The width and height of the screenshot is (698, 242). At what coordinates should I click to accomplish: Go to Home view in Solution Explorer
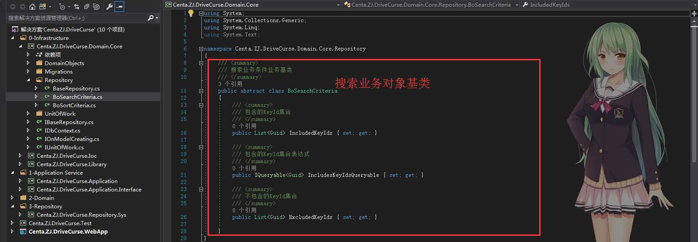(x=32, y=7)
